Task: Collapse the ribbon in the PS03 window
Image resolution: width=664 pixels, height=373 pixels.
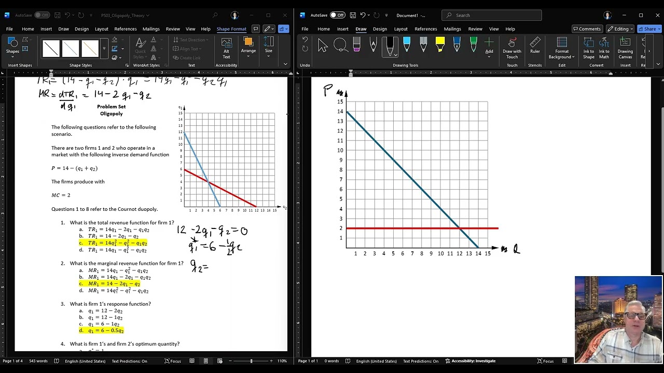Action: [x=285, y=64]
